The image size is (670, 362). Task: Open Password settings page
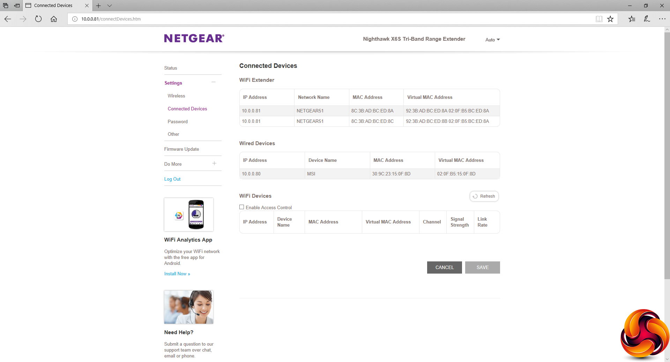(x=178, y=121)
